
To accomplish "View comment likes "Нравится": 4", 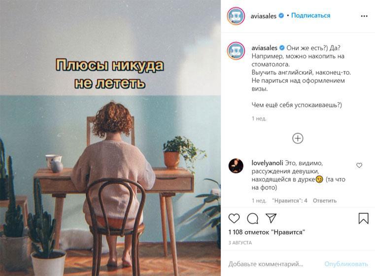I will [290, 201].
